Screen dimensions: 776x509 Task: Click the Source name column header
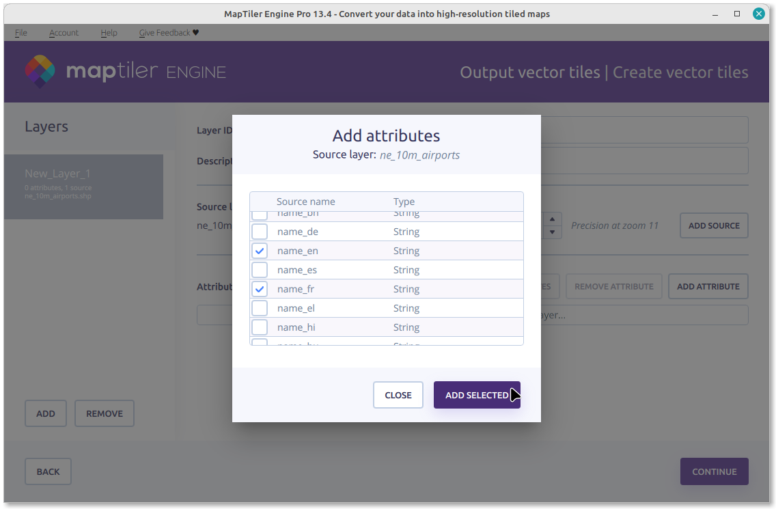305,202
